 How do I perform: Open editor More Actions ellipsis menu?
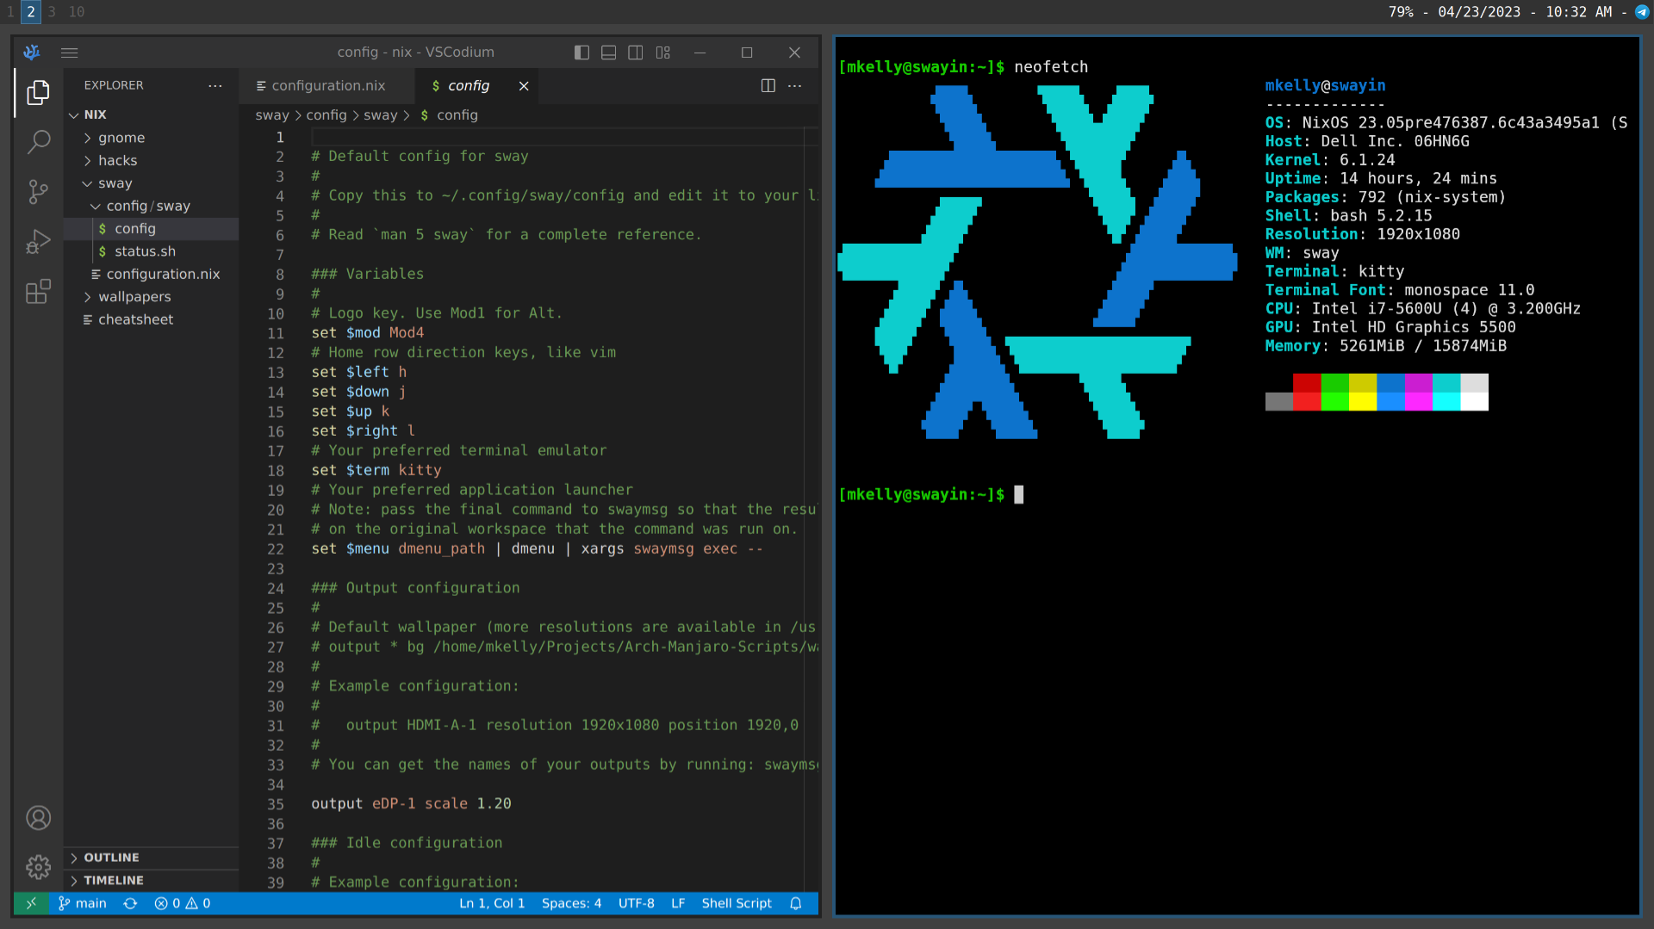click(794, 85)
